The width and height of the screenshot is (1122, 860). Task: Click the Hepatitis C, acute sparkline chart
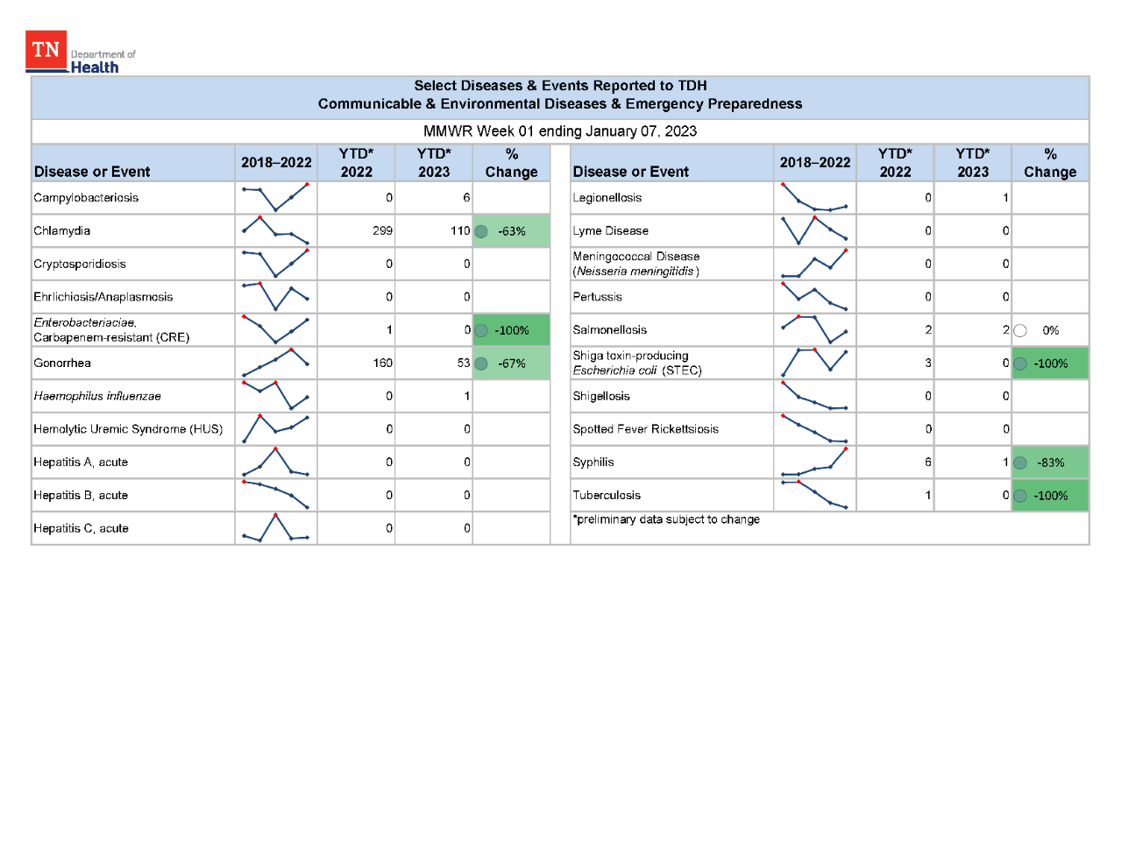[x=275, y=528]
